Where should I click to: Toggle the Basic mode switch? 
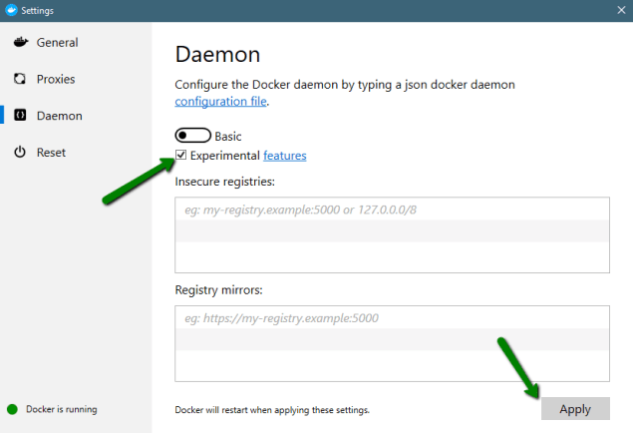coord(192,136)
